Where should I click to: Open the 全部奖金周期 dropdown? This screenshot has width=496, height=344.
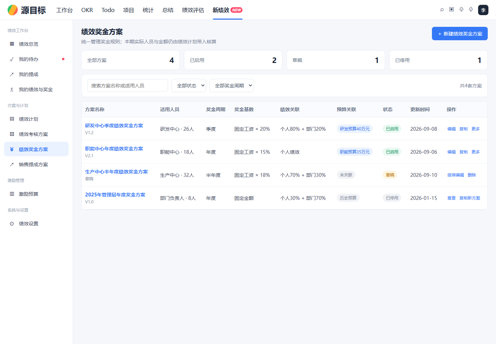tap(231, 86)
